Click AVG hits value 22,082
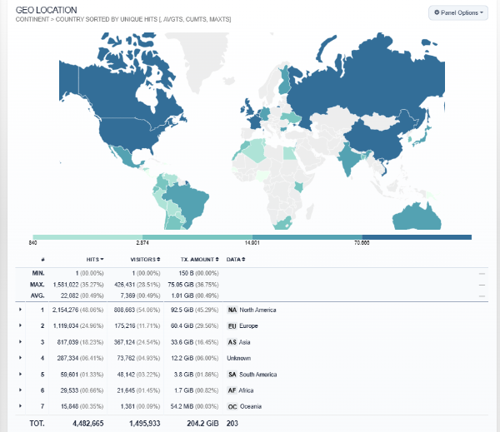500x432 pixels. click(x=69, y=295)
